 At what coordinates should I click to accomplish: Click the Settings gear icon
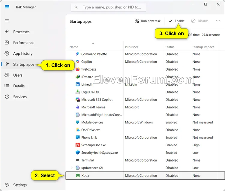coord(7,185)
